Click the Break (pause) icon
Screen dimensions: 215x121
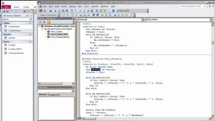pyautogui.click(x=84, y=10)
